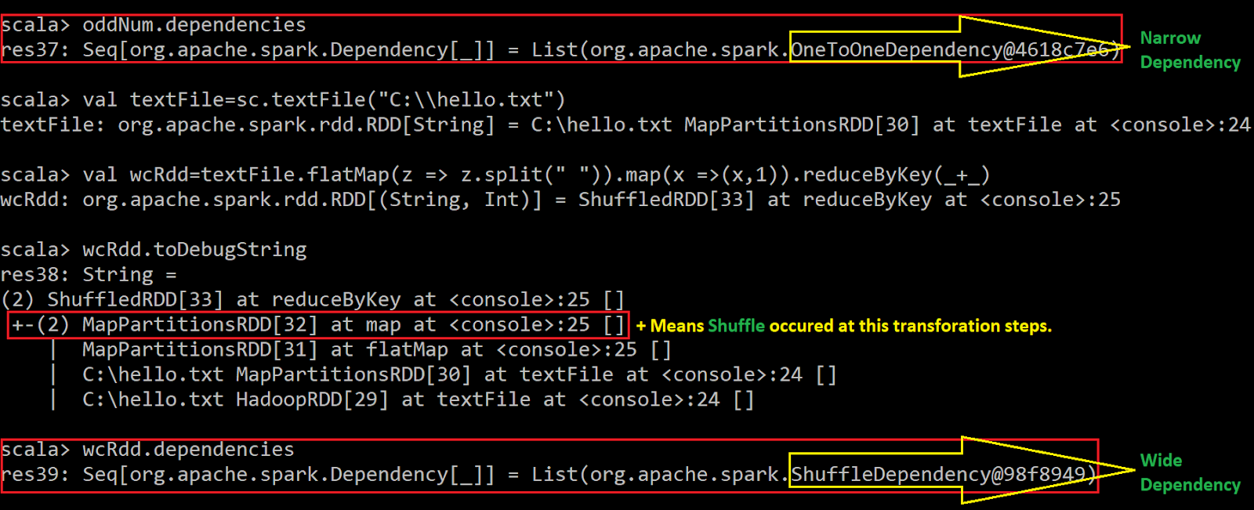1254x510 pixels.
Task: Select the '(2) ShuffledRDD[33] at reduceByKey' debug line
Action: [313, 300]
